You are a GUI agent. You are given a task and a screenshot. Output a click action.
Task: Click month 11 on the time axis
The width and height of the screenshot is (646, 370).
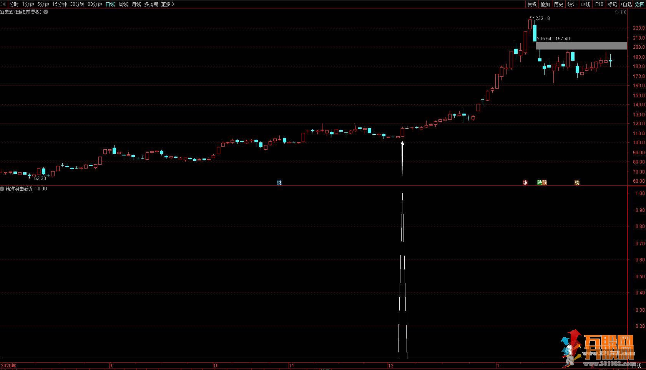point(291,366)
